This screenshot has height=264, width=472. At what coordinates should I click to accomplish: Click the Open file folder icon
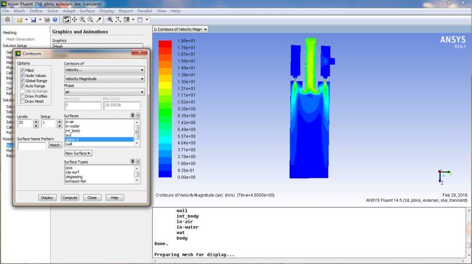click(19, 20)
